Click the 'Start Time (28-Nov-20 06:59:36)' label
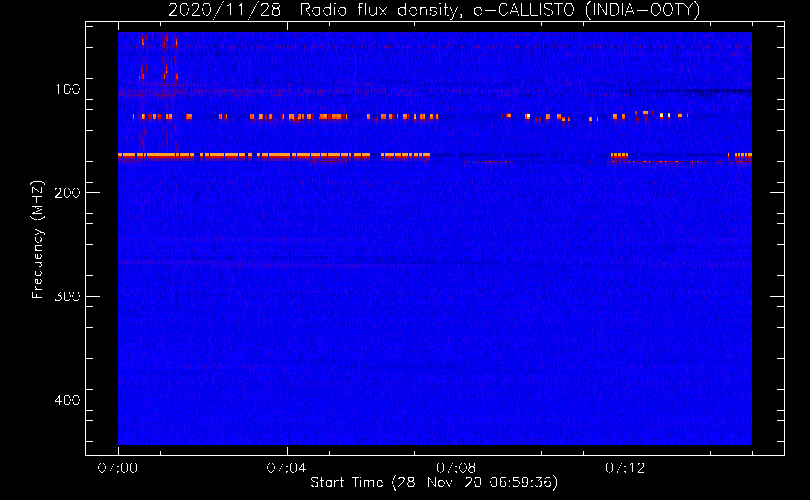The height and width of the screenshot is (500, 810). 434,482
